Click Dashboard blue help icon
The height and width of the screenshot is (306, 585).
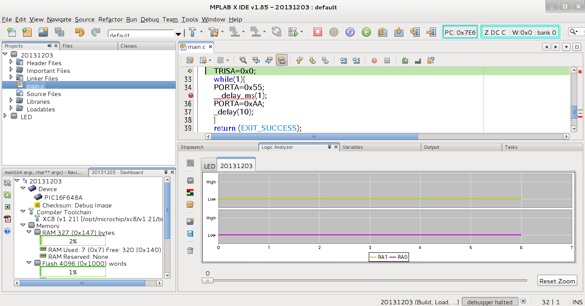(x=7, y=231)
